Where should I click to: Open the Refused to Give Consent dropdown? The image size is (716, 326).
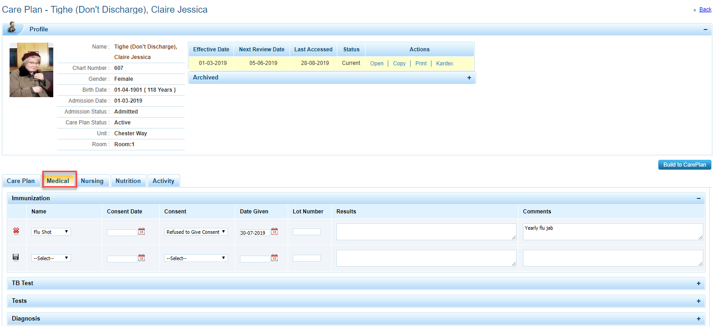196,232
